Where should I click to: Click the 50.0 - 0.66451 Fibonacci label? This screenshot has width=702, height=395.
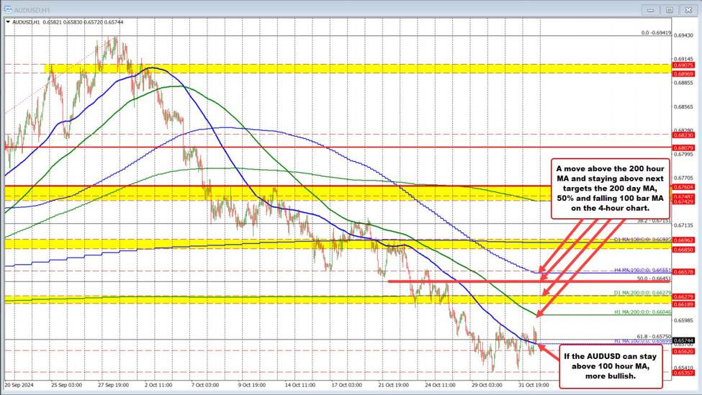654,278
